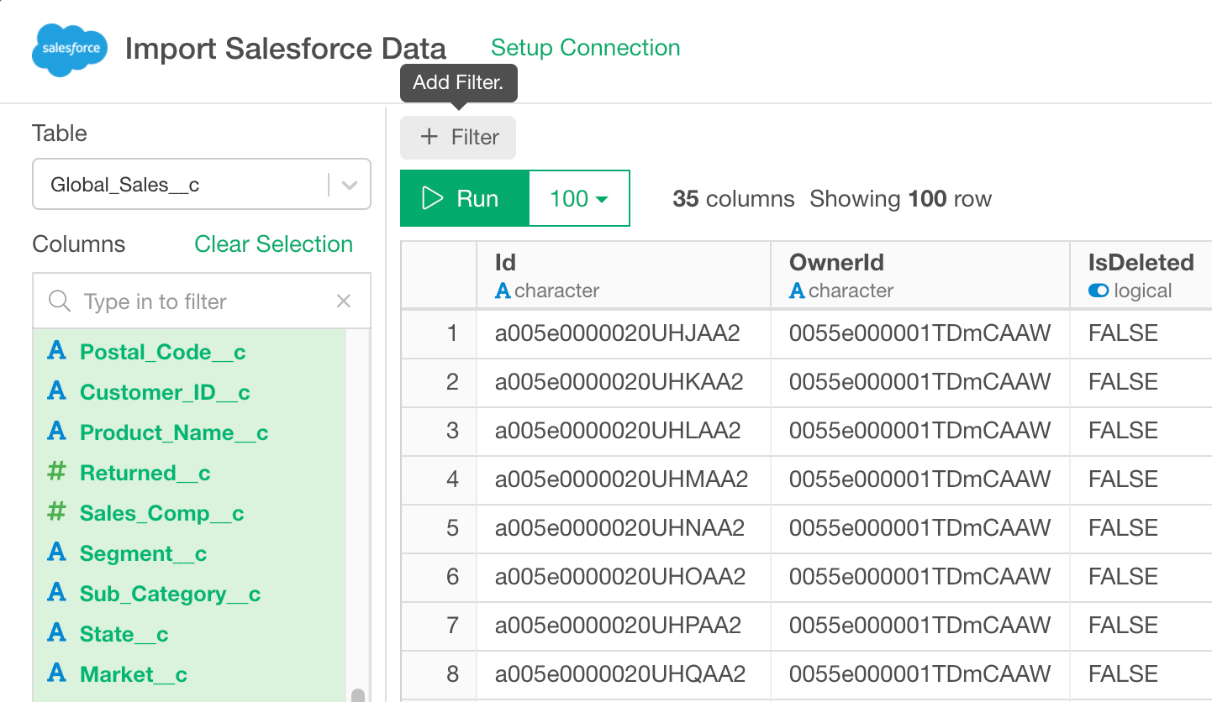Click the logical type icon under IsDeleted

[1099, 291]
